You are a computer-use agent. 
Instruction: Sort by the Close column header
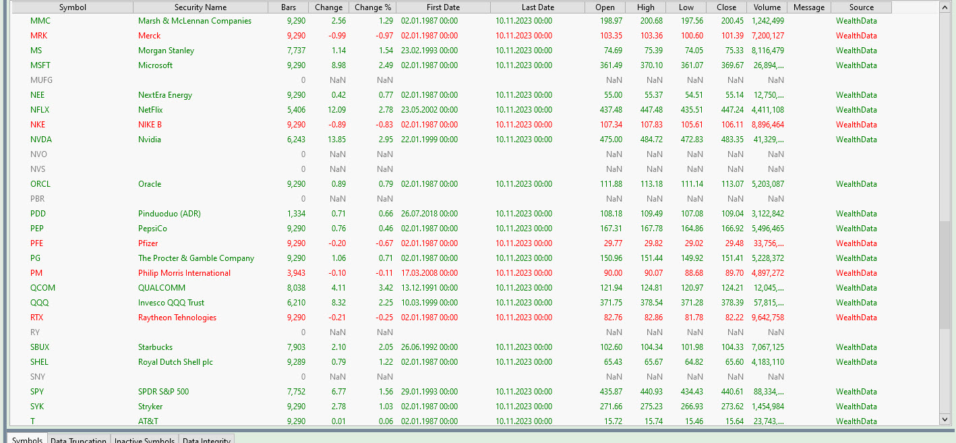coord(726,7)
